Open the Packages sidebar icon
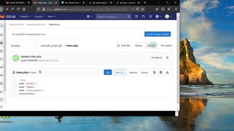 [1, 83]
